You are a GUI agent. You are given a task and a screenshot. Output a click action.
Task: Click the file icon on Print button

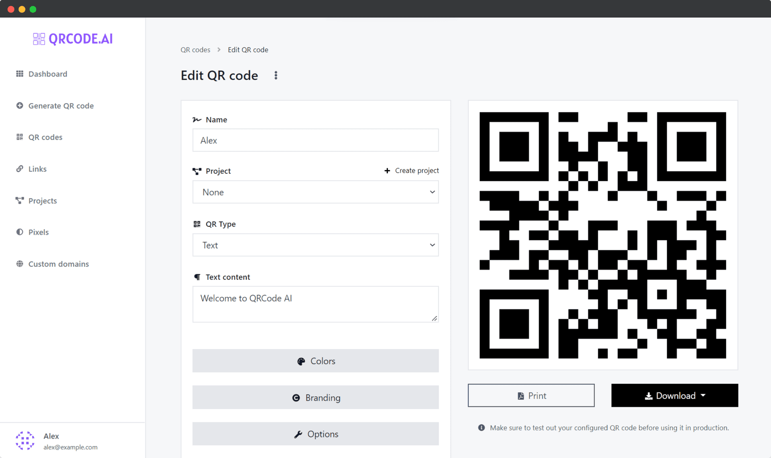pyautogui.click(x=521, y=396)
